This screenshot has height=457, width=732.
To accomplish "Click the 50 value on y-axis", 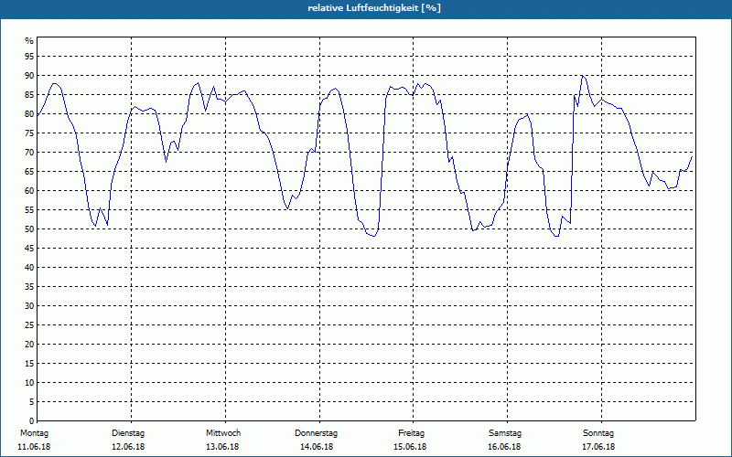I will [29, 229].
